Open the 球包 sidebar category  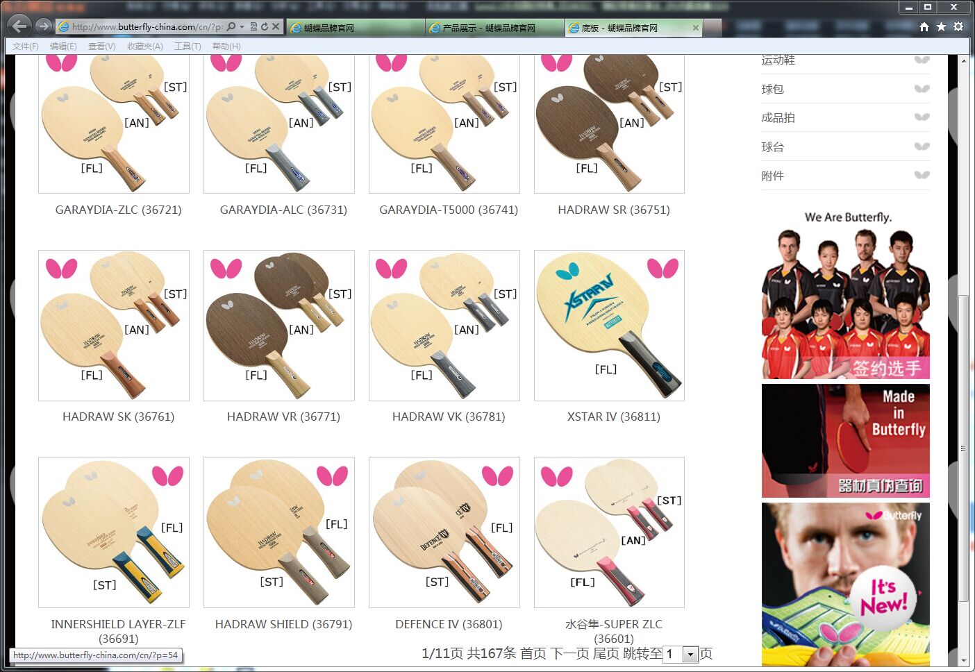pyautogui.click(x=772, y=89)
